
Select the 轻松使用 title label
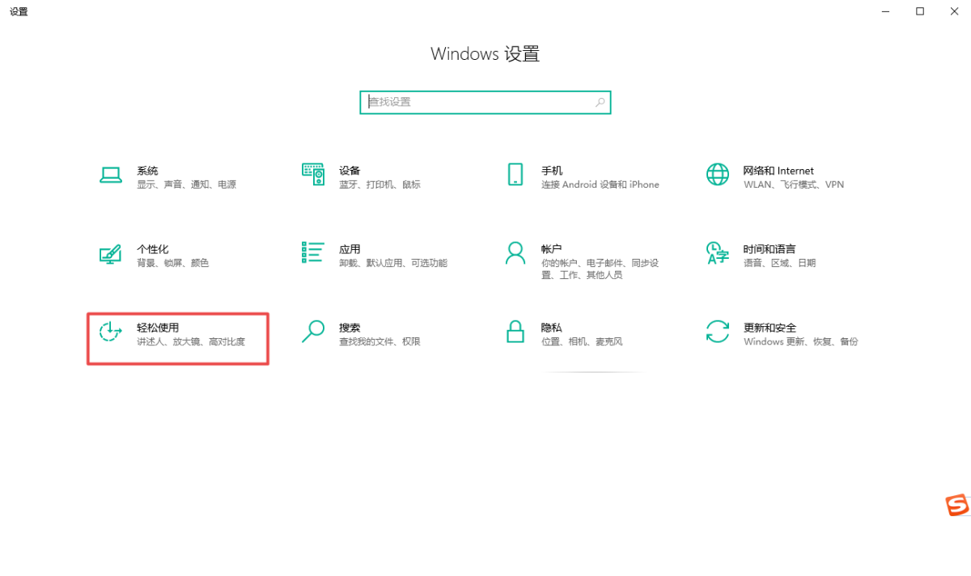pos(158,328)
